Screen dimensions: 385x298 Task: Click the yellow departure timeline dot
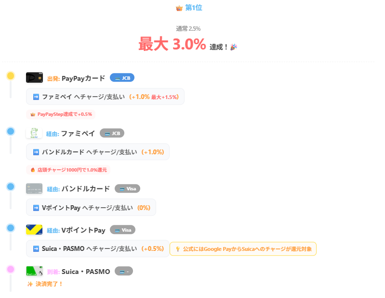pos(11,76)
